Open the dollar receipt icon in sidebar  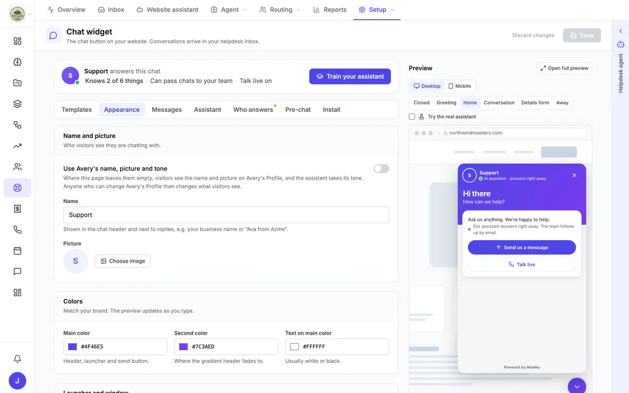17,209
